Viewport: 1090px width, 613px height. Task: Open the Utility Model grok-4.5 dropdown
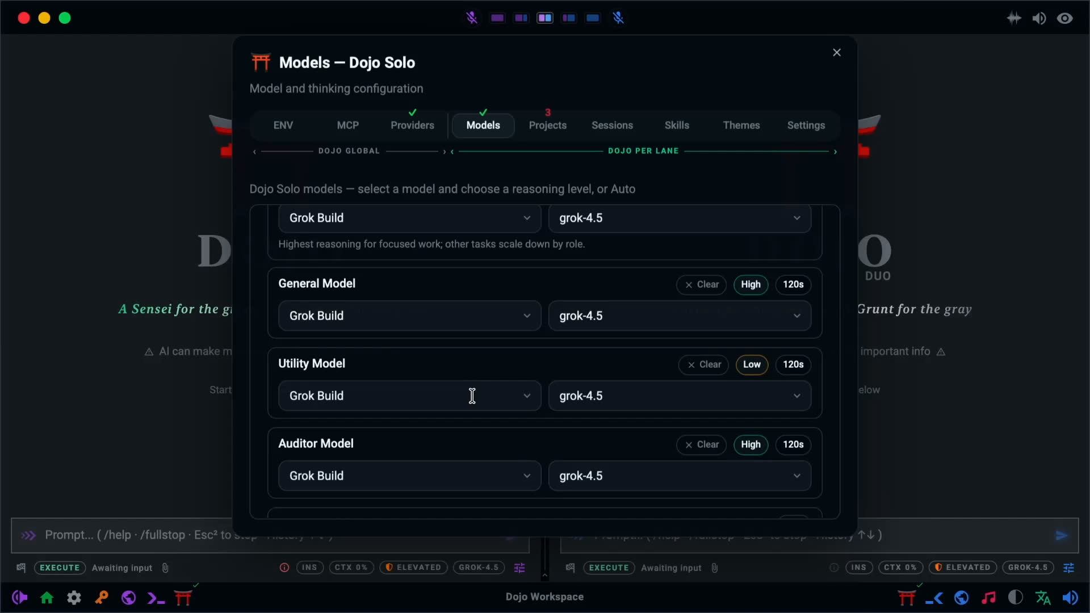[x=680, y=396]
